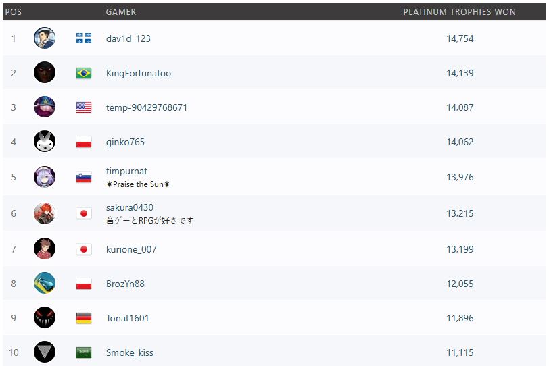
Task: Click the Germany flag beside Tonat1601
Action: point(84,318)
